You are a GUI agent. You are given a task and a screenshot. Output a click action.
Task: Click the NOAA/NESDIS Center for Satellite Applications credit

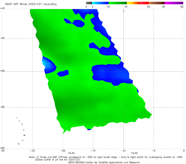point(104,162)
